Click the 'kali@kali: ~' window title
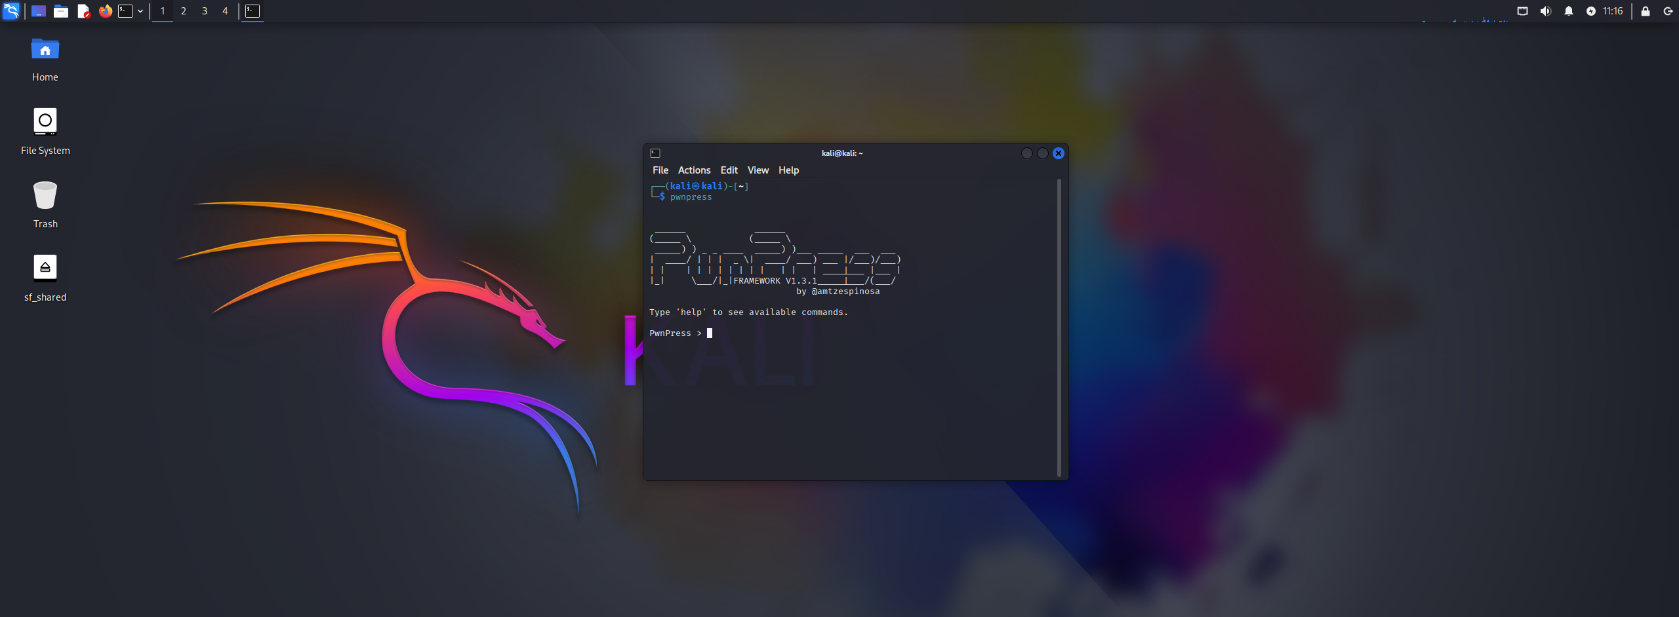Viewport: 1679px width, 617px height. coord(842,153)
